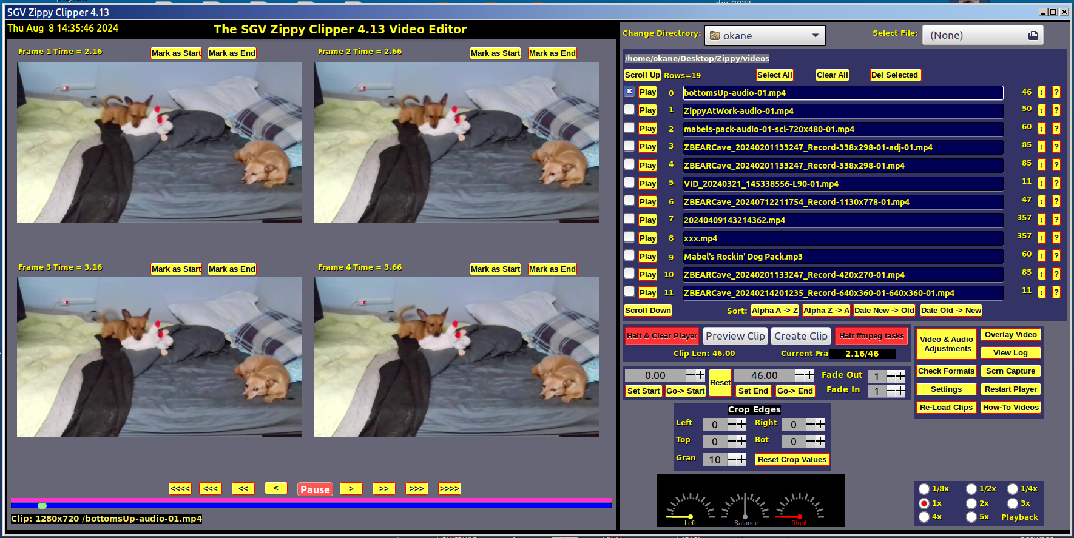Decrease Fade In value with minus
1074x538 pixels.
click(x=891, y=391)
